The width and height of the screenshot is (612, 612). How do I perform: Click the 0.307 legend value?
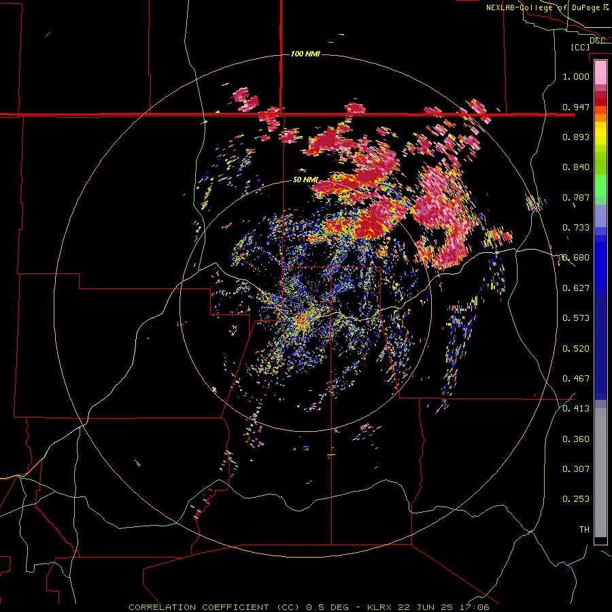576,469
